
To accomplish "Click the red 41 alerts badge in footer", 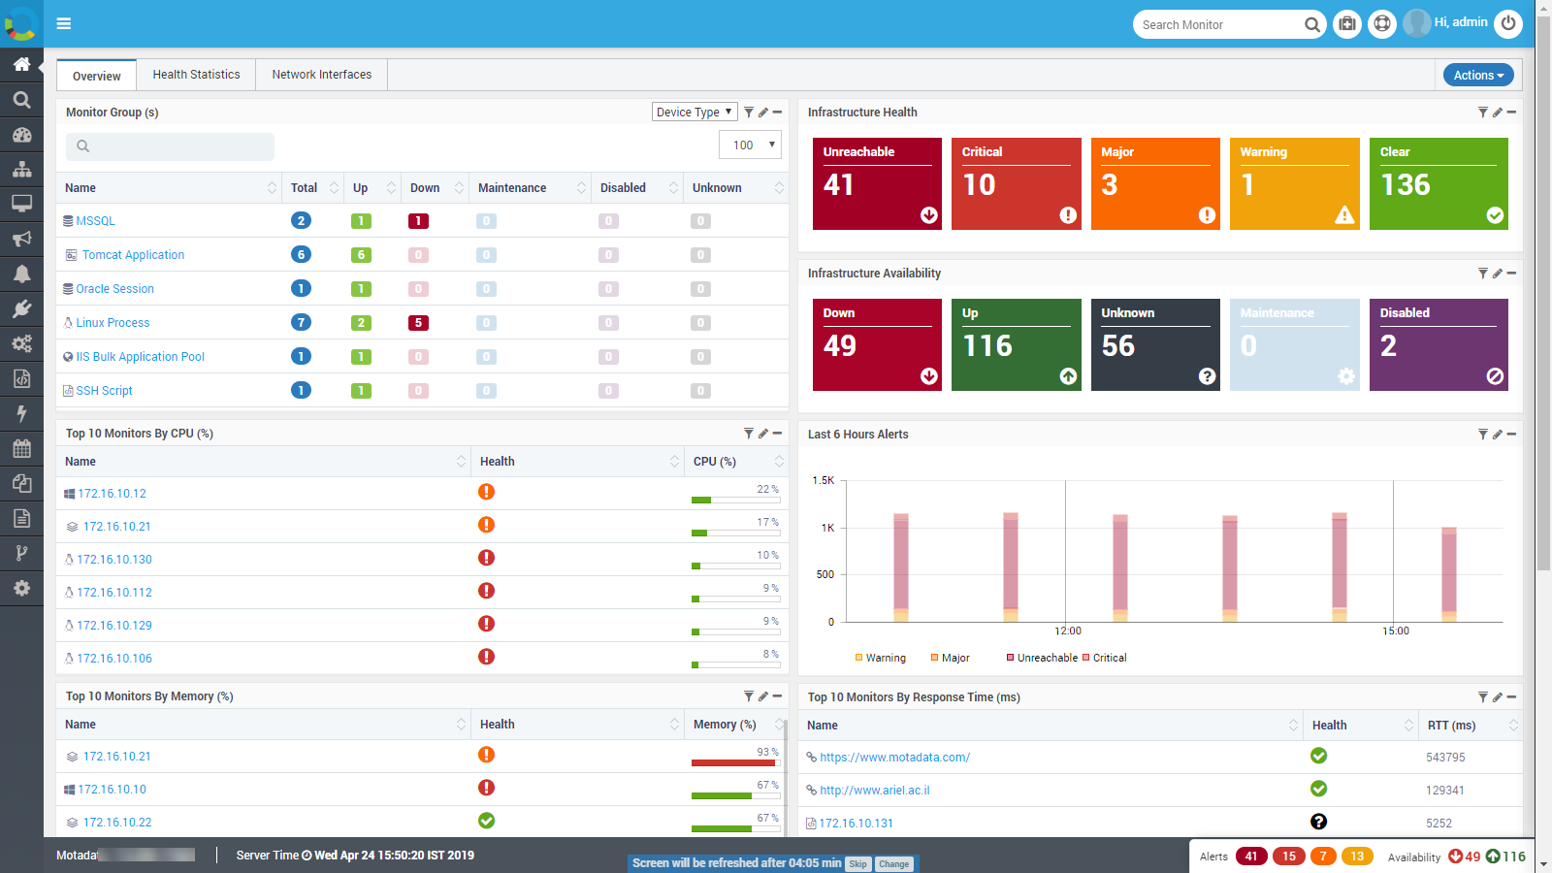I will [1251, 857].
